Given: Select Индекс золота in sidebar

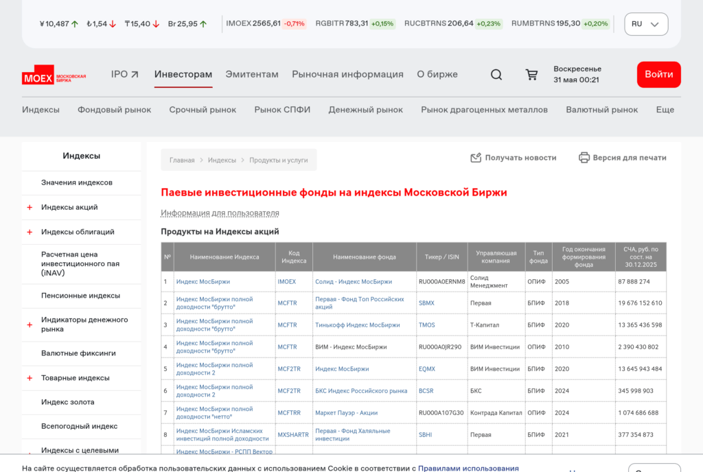Looking at the screenshot, I should coord(68,402).
